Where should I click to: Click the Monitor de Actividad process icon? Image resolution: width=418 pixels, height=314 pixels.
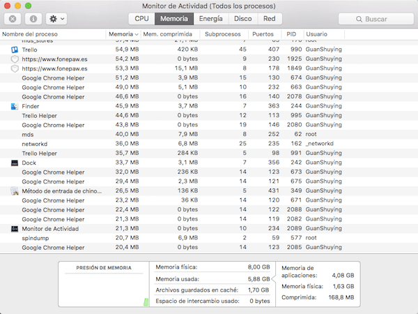pos(15,229)
